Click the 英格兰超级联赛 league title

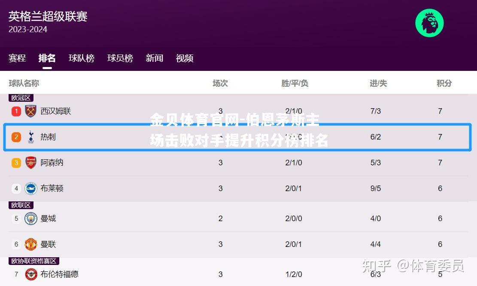(48, 16)
